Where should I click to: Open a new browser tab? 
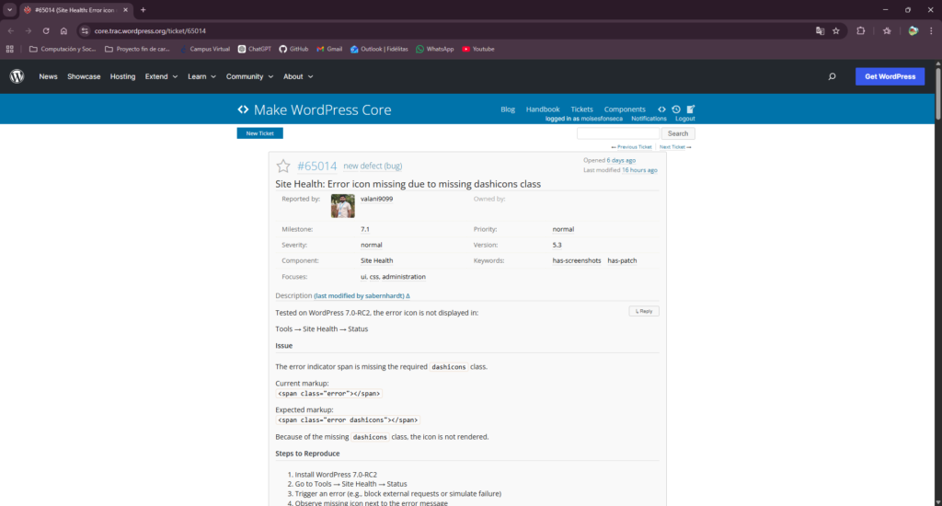pyautogui.click(x=143, y=9)
